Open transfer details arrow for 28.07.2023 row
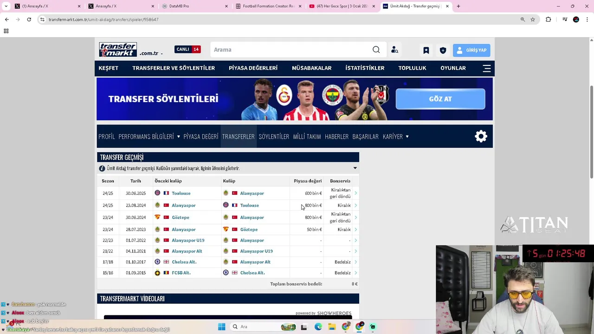Viewport: 594px width, 334px height. pos(356,229)
